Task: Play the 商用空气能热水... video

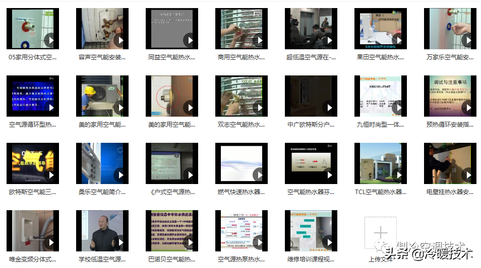Action: [259, 40]
